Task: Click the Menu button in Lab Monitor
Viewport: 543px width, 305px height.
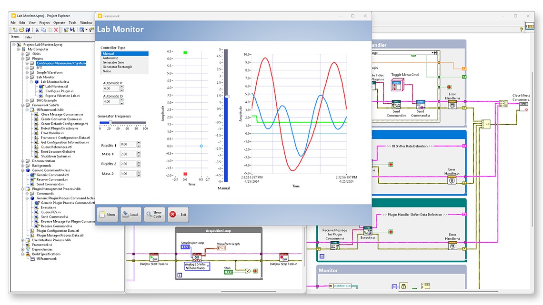Action: pyautogui.click(x=107, y=215)
